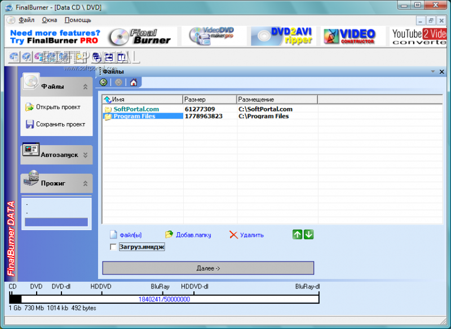451x329 pixels.
Task: Click the Program Files folder icon in list
Action: click(108, 116)
